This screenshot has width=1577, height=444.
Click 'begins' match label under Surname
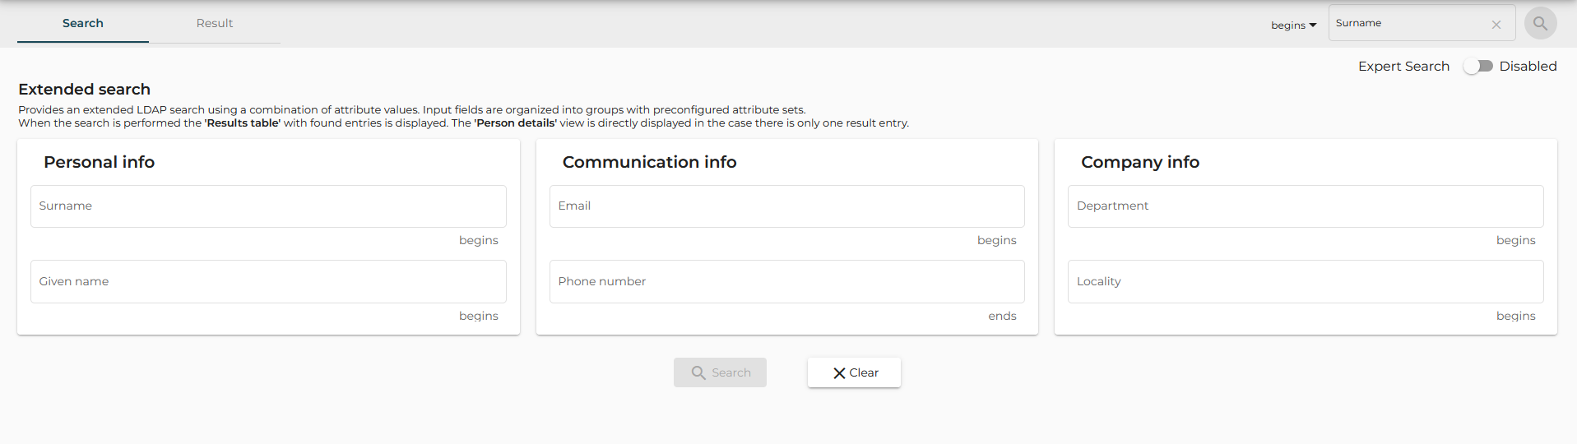(479, 240)
